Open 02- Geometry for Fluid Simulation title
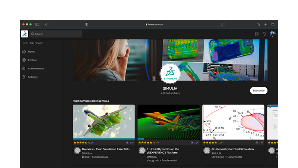298x168 pixels. tap(232, 149)
